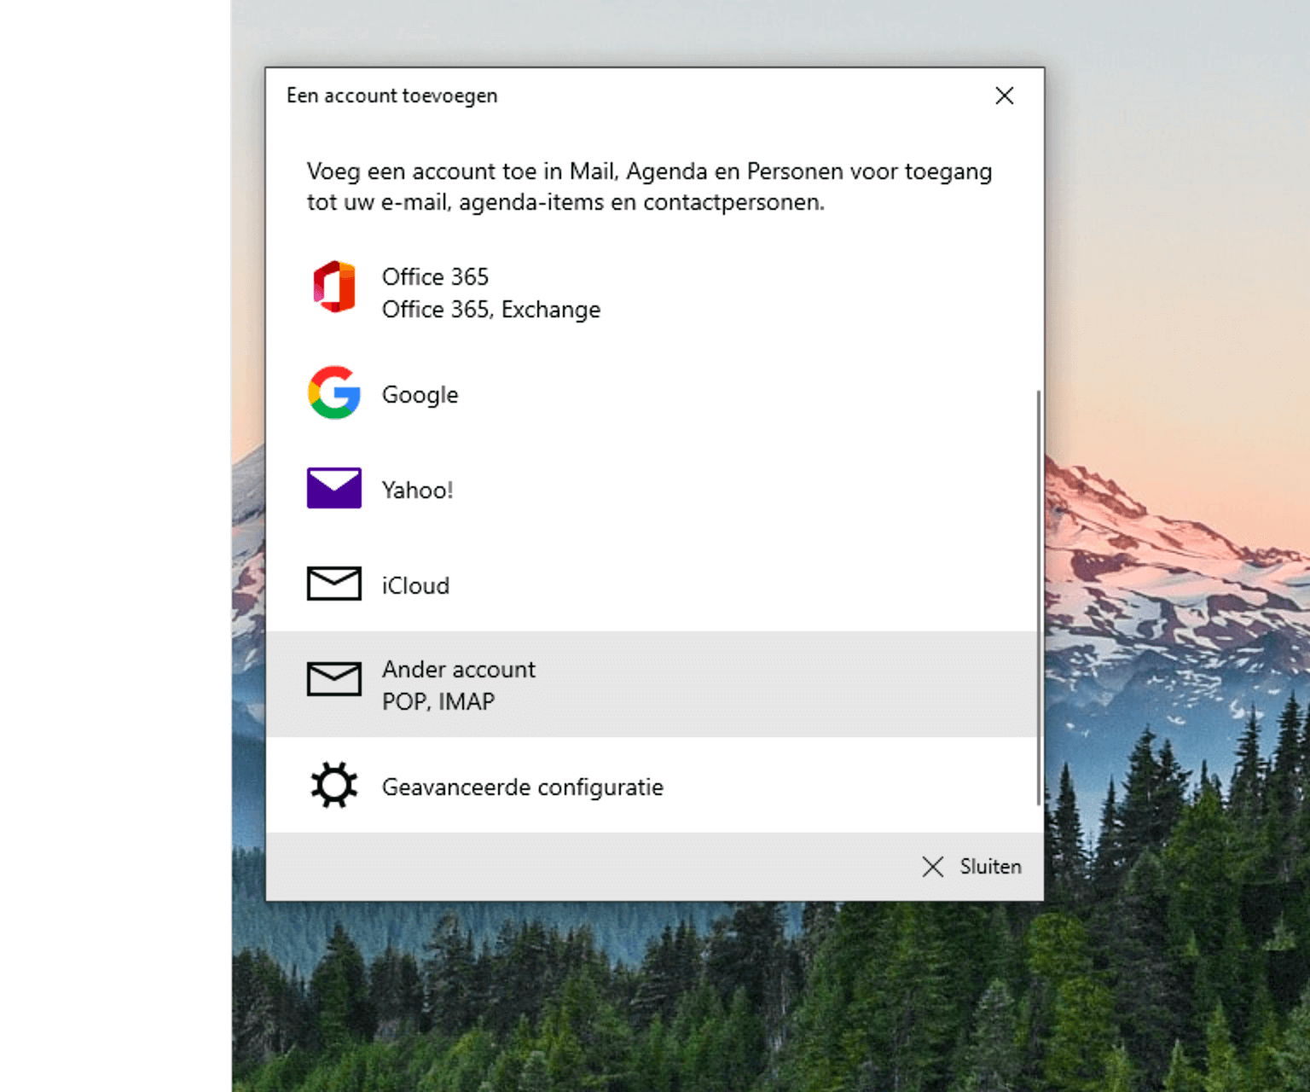Choose Google as account type

click(x=420, y=395)
